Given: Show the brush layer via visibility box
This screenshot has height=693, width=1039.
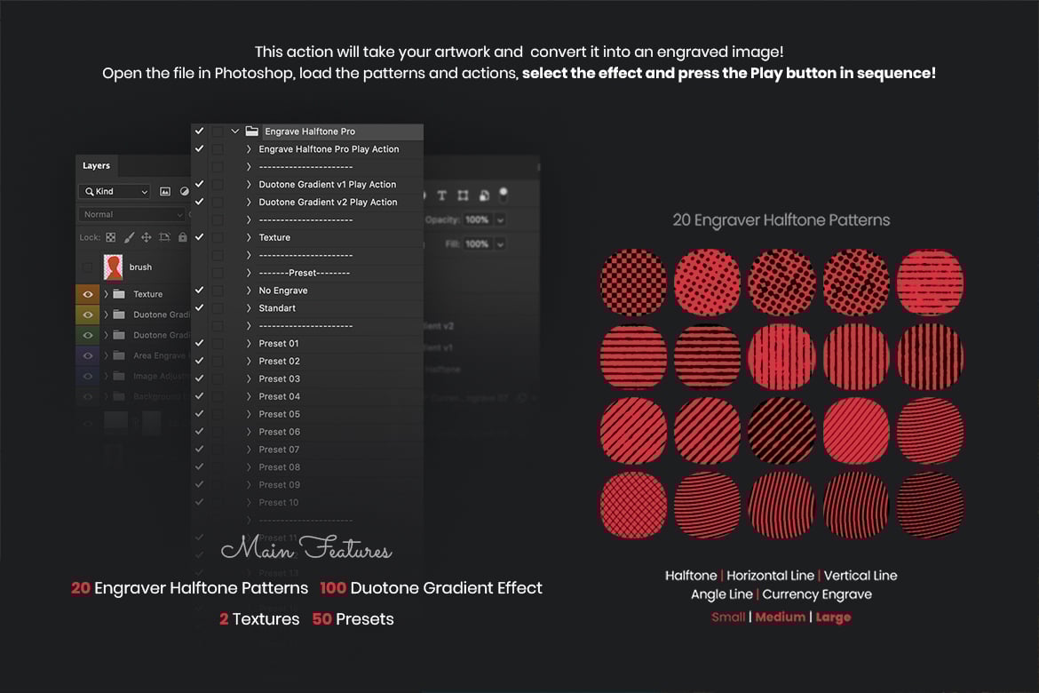Looking at the screenshot, I should 87,267.
